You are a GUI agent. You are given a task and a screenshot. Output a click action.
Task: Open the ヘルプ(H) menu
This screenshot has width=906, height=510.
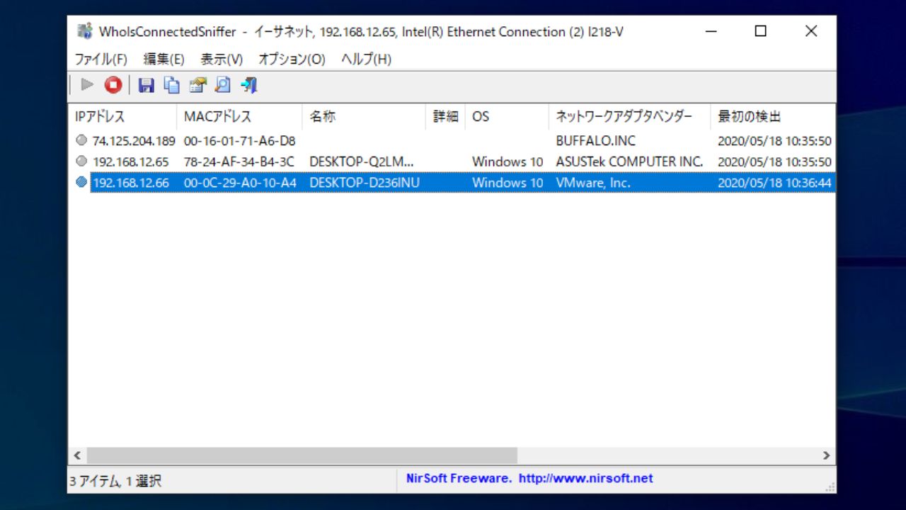366,59
